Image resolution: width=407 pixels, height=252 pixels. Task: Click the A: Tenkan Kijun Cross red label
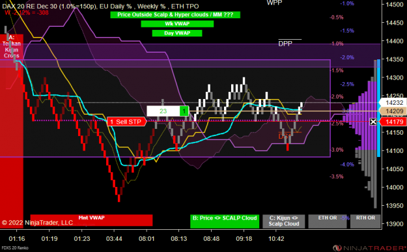click(x=12, y=47)
